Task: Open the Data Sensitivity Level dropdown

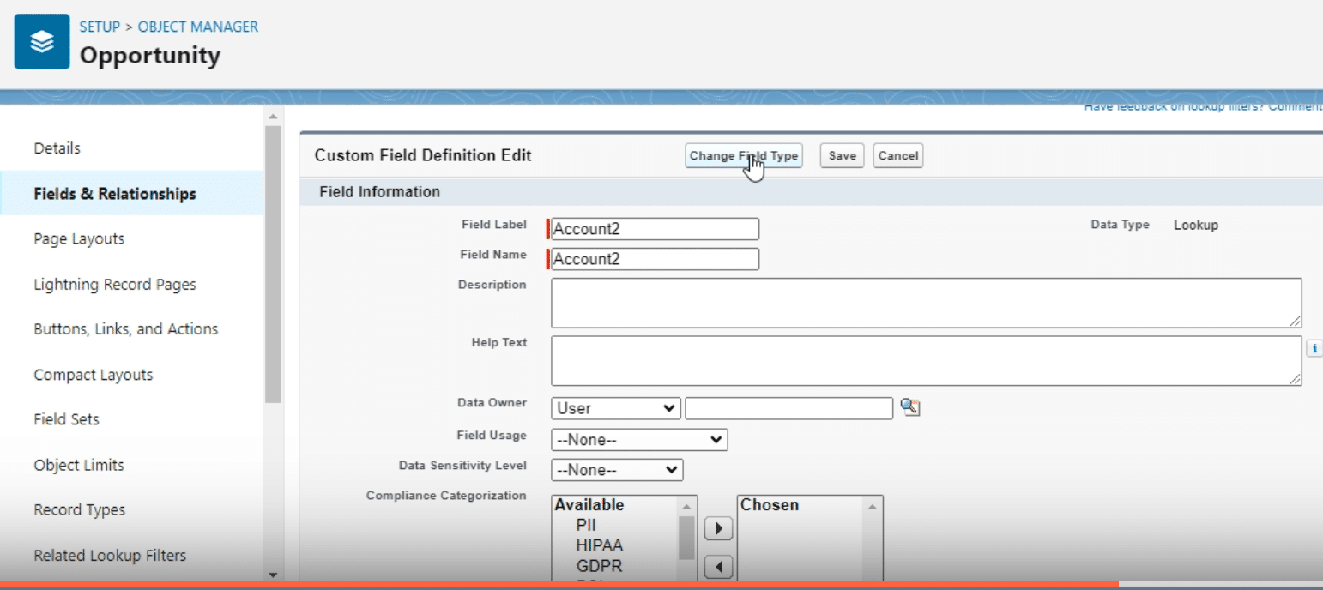Action: (617, 470)
